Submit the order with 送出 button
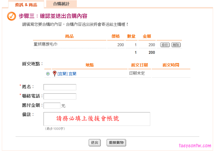Viewport: 217px width, 152px height. (95, 143)
